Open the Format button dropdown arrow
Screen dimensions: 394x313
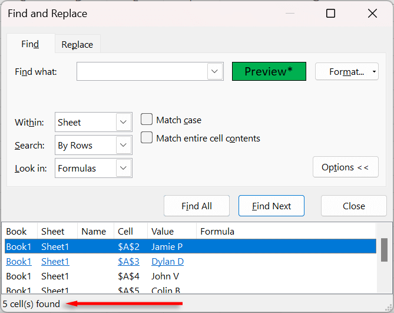[x=375, y=72]
